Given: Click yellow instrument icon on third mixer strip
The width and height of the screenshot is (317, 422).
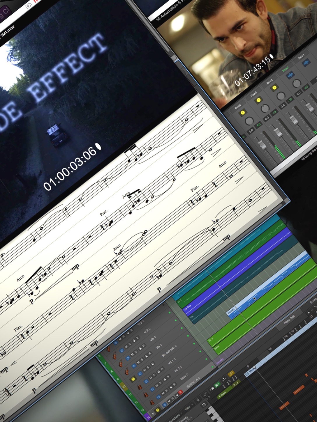Looking at the screenshot, I should tap(274, 88).
